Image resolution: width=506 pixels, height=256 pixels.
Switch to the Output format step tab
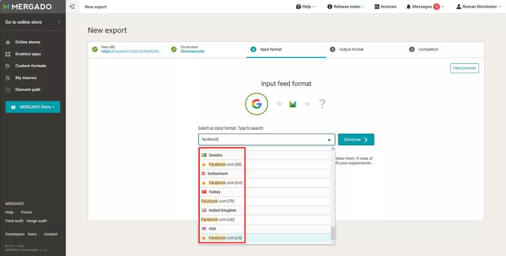(346, 49)
